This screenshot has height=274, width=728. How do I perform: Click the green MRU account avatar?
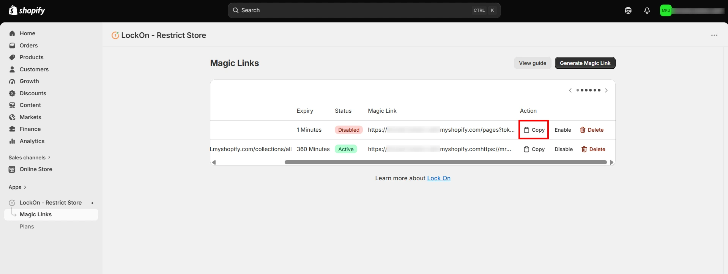[x=666, y=11]
